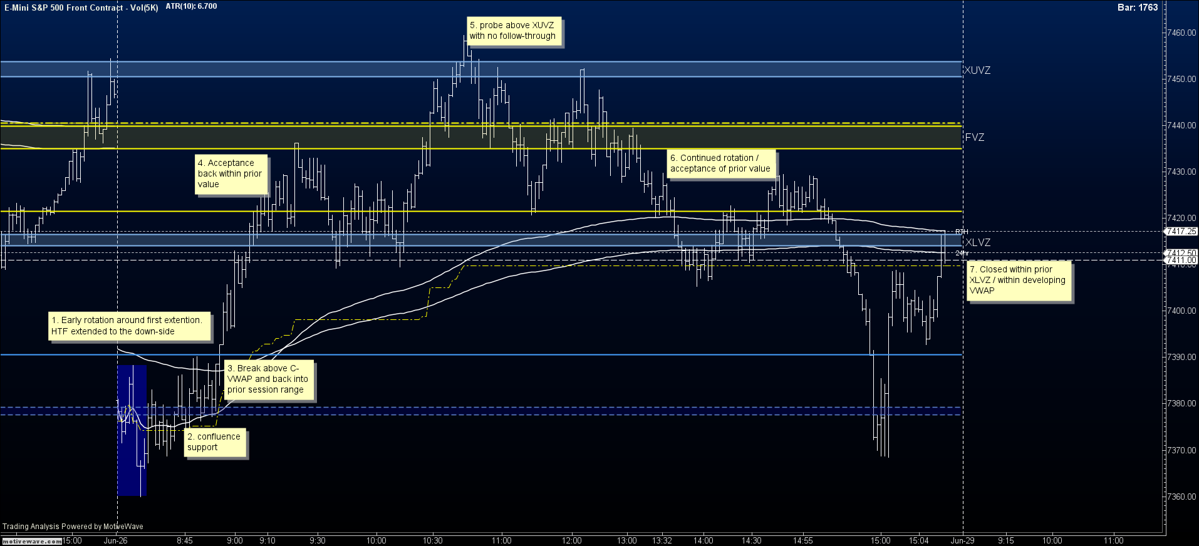Click the ATR(10): 6.700 indicator label
The image size is (1199, 546).
(192, 6)
